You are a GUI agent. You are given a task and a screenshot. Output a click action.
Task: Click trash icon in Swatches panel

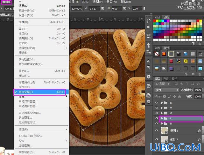(200, 43)
